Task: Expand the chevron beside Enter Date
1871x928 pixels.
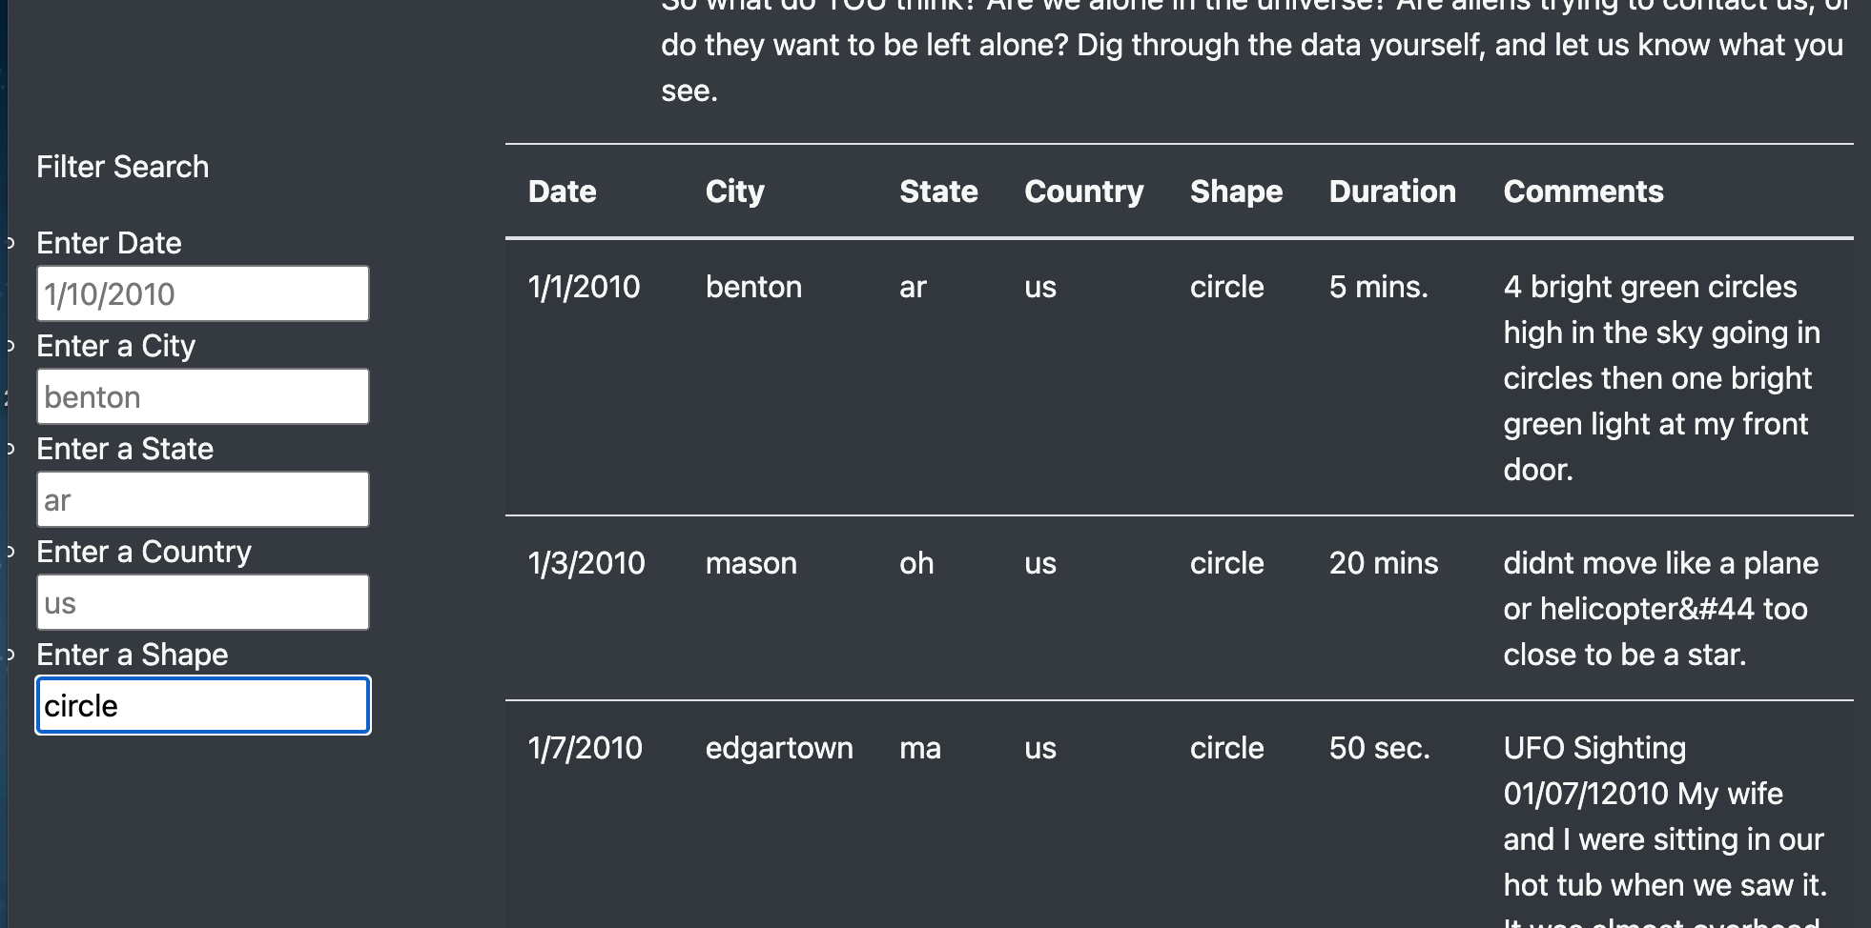Action: (10, 241)
